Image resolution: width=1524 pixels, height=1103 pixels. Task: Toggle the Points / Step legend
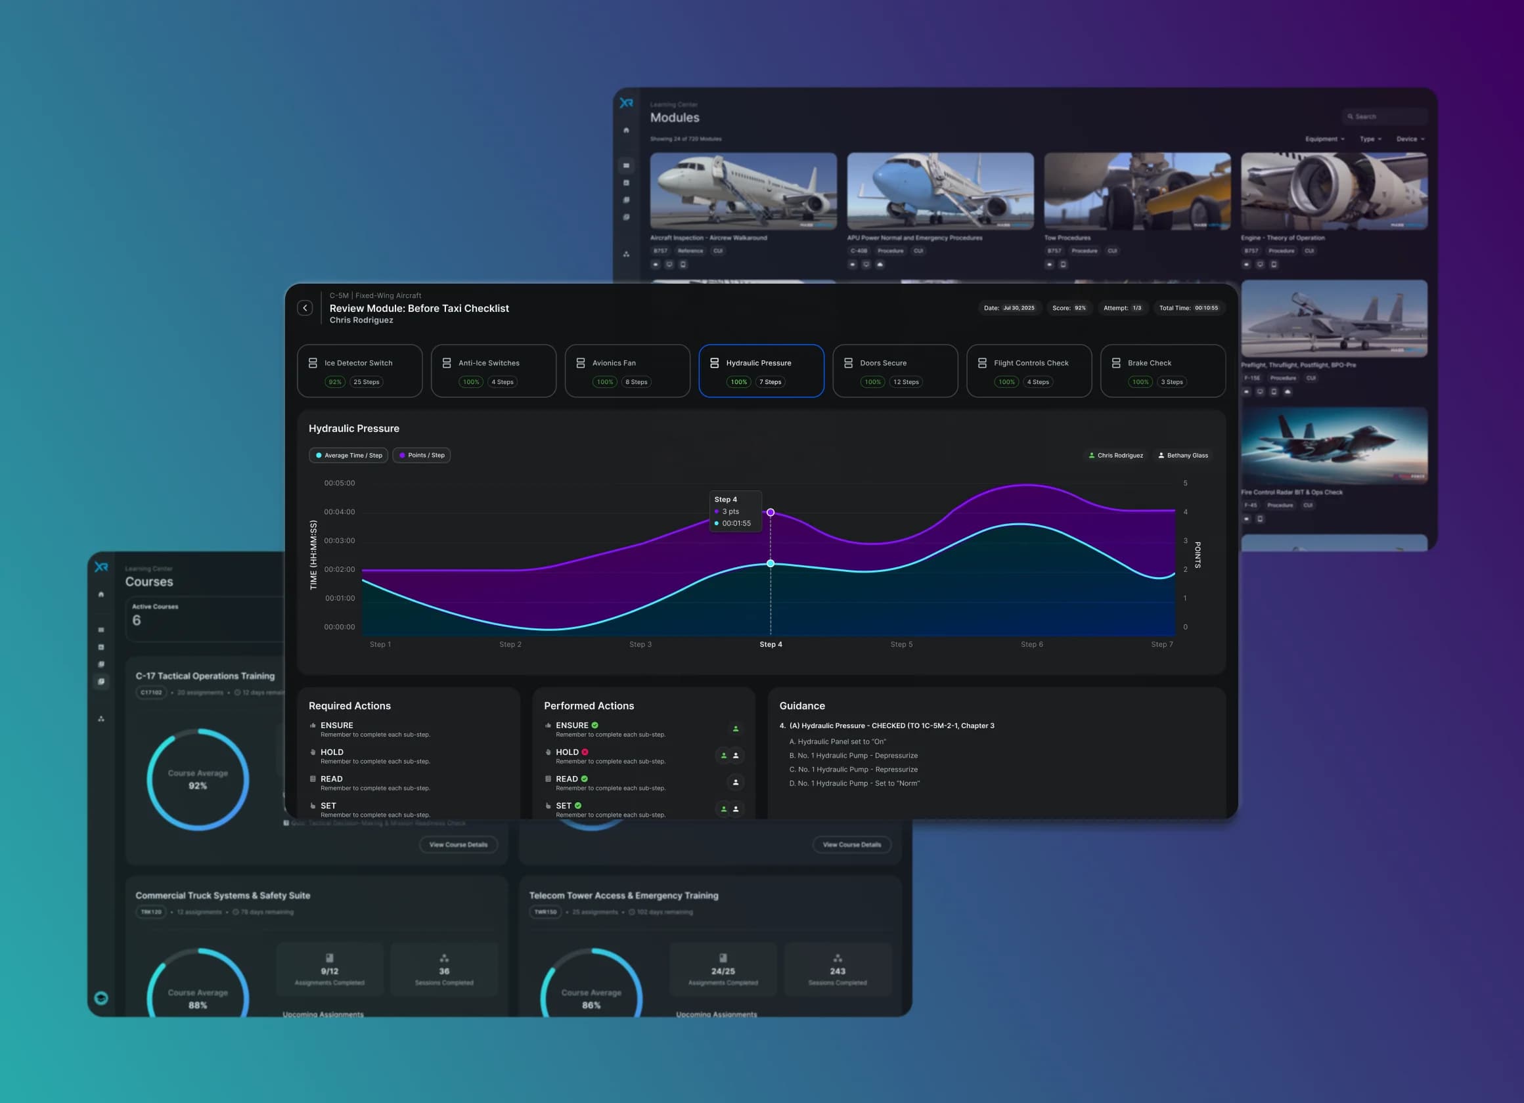[421, 455]
